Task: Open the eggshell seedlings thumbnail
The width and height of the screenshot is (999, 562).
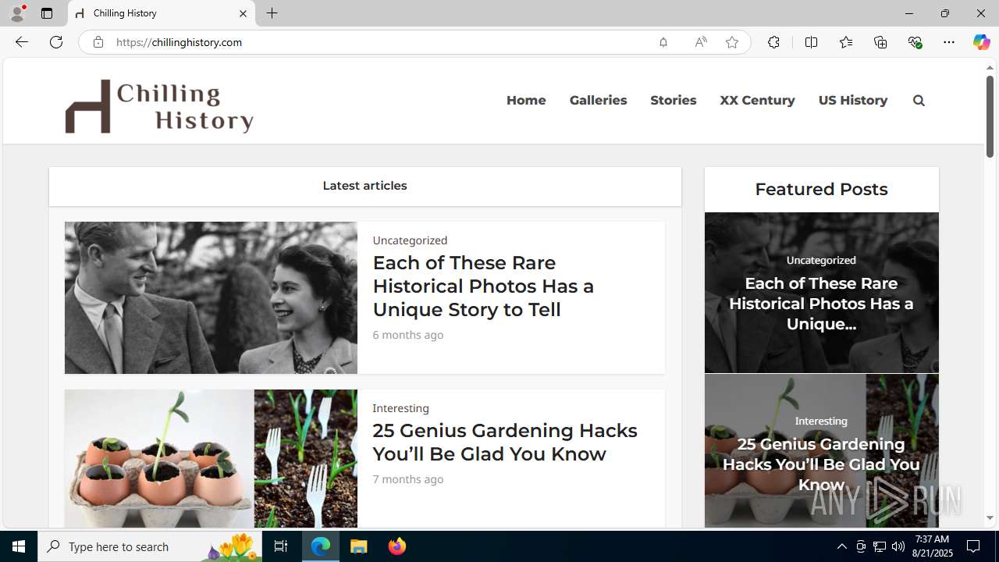Action: click(211, 459)
